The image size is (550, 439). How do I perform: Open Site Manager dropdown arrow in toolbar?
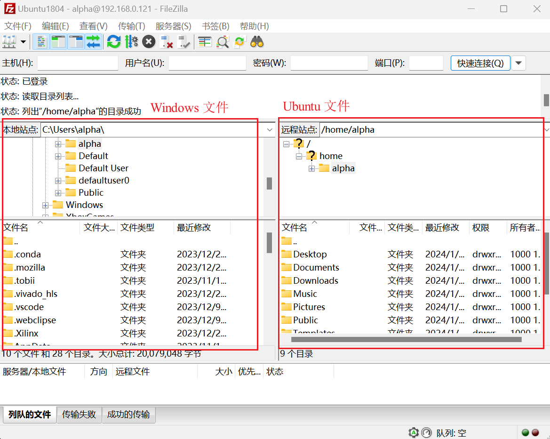tap(23, 42)
